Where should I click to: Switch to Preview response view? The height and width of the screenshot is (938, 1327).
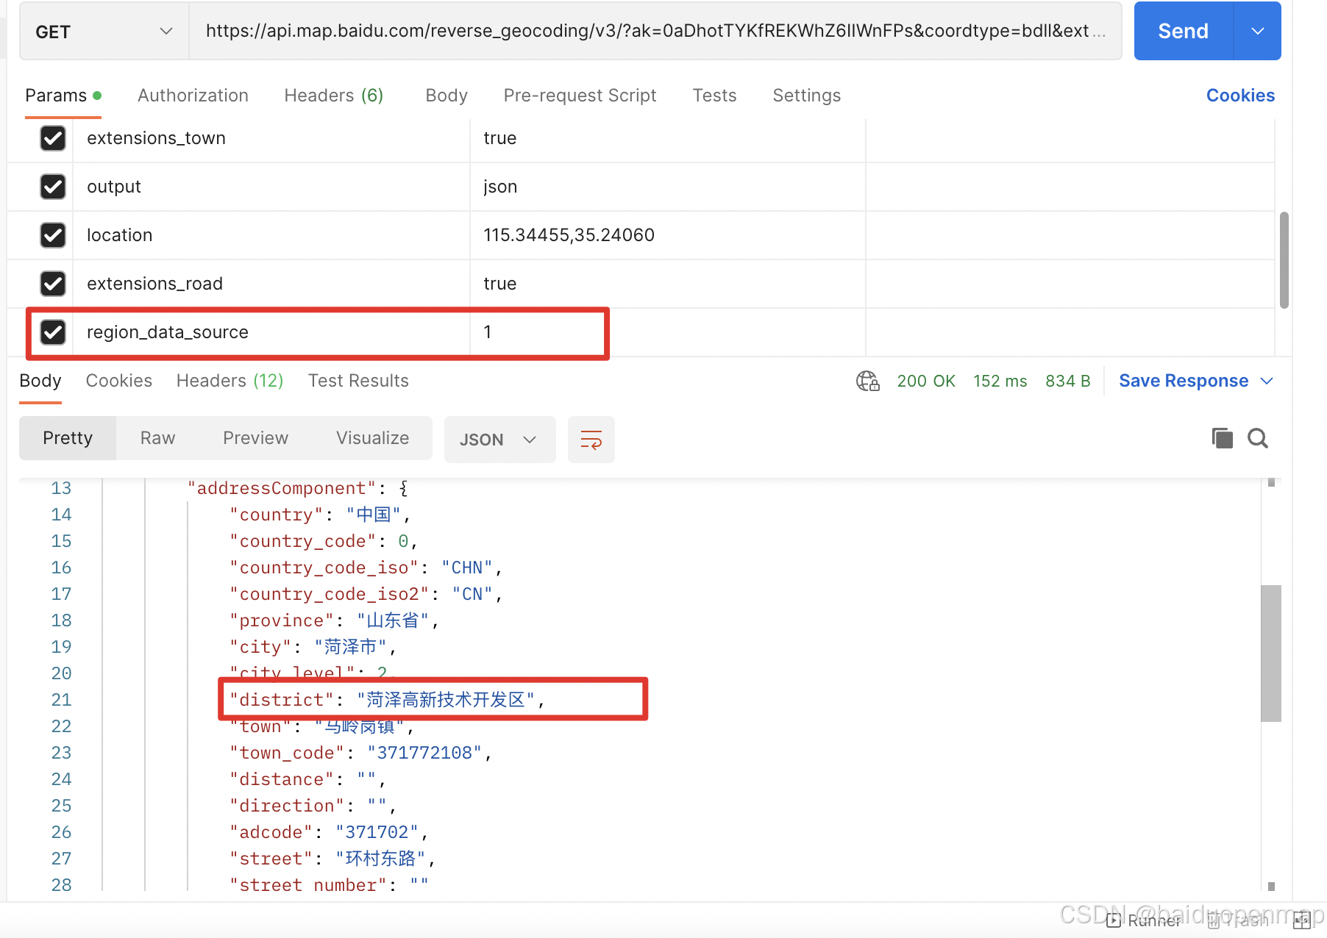(x=255, y=438)
